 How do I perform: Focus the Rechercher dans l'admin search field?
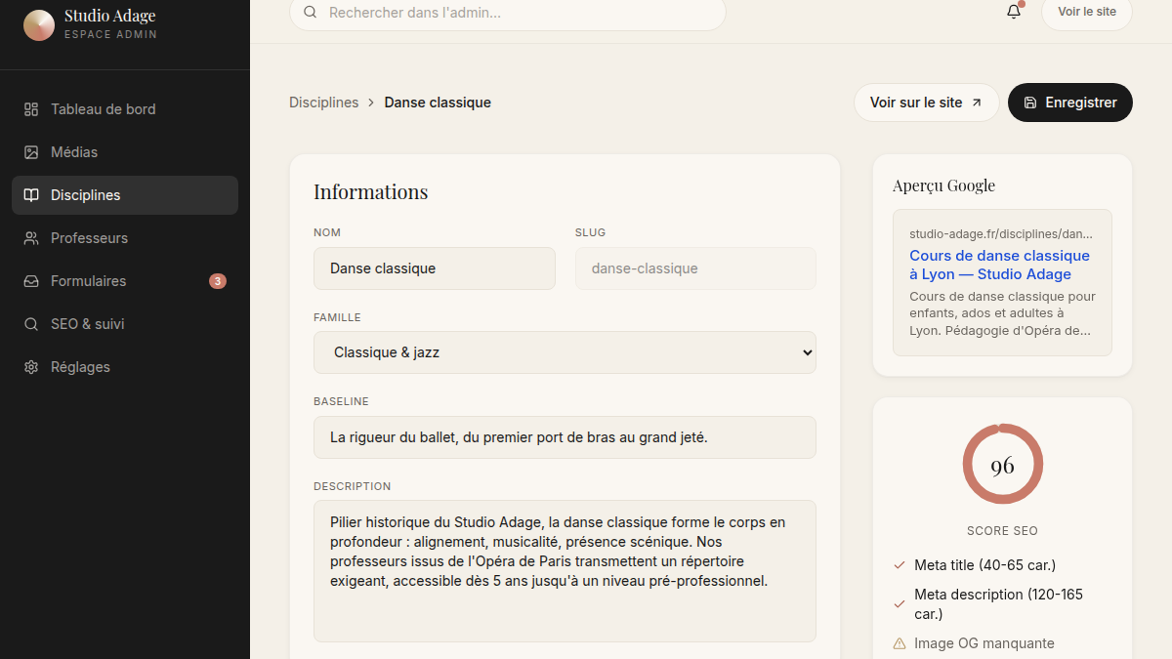[508, 13]
